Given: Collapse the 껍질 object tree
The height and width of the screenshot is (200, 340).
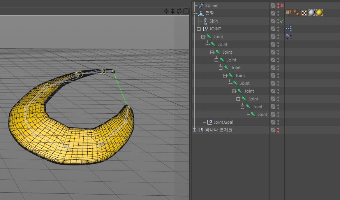Looking at the screenshot, I should pos(195,13).
